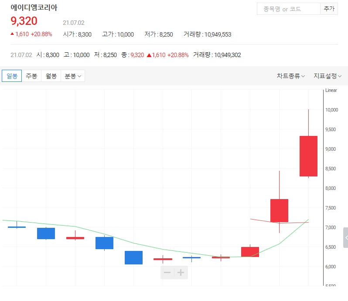Click the 추가 add button
348x301 pixels.
coord(329,9)
